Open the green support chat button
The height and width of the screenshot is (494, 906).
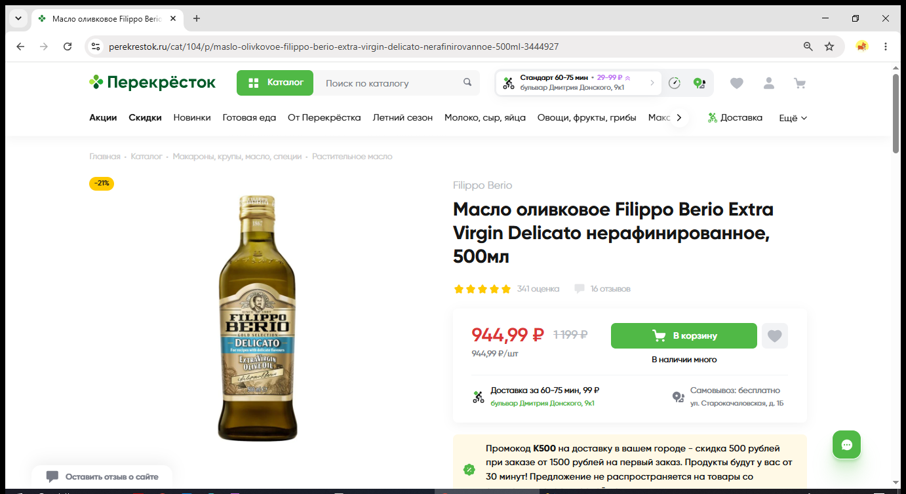pos(846,445)
